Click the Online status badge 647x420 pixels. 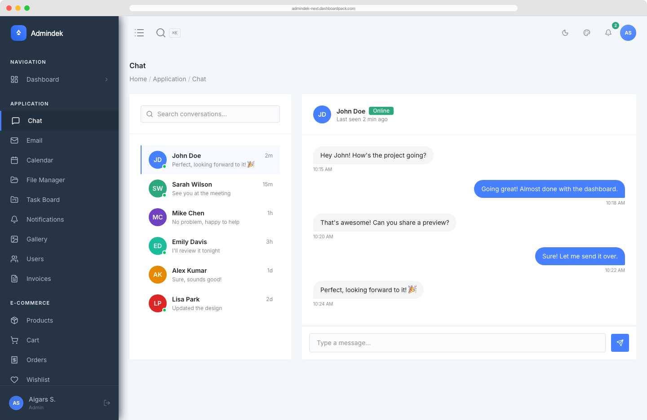pyautogui.click(x=381, y=110)
